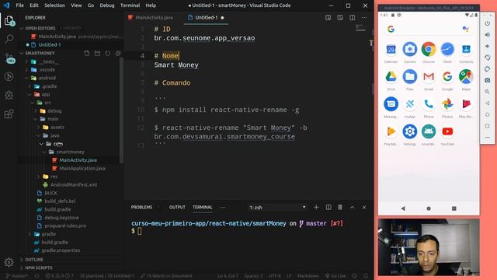Screen dimensions: 497x280
Task: Open the Explorer view in activity bar
Action: click(x=9, y=21)
